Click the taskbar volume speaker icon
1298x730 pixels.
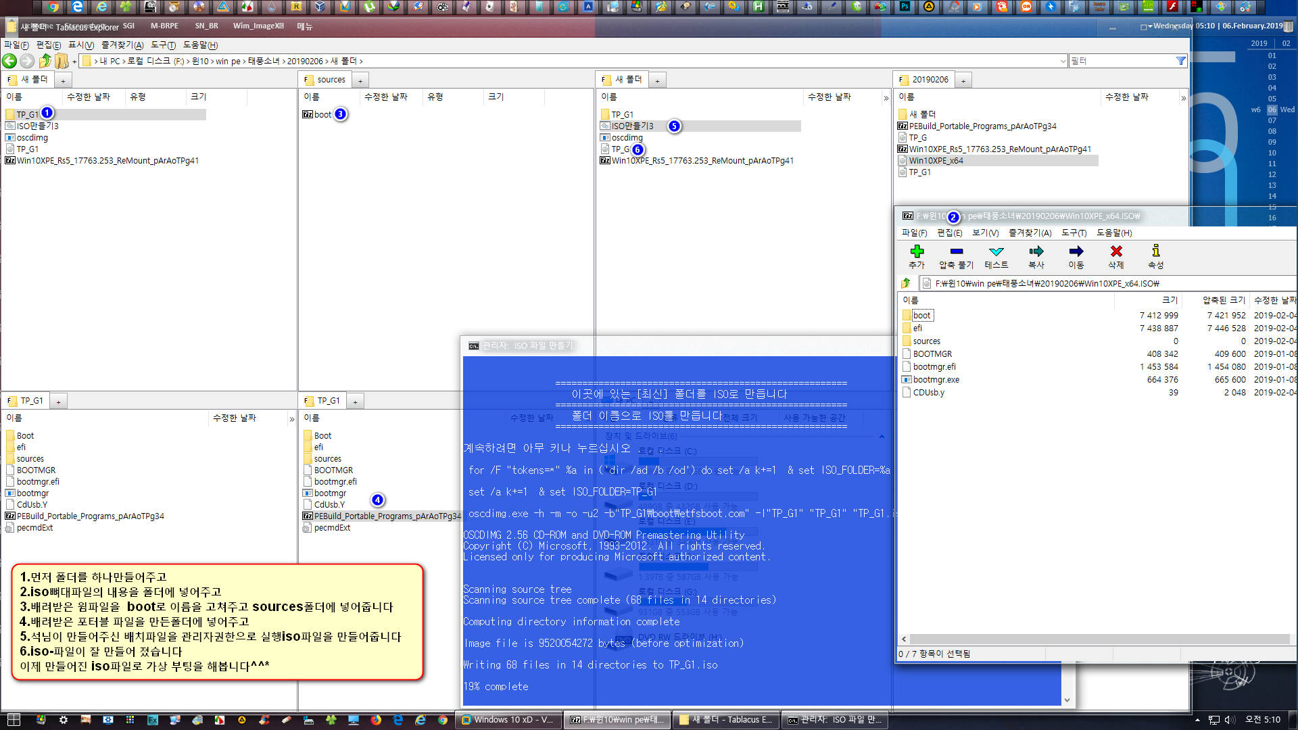tap(1230, 720)
